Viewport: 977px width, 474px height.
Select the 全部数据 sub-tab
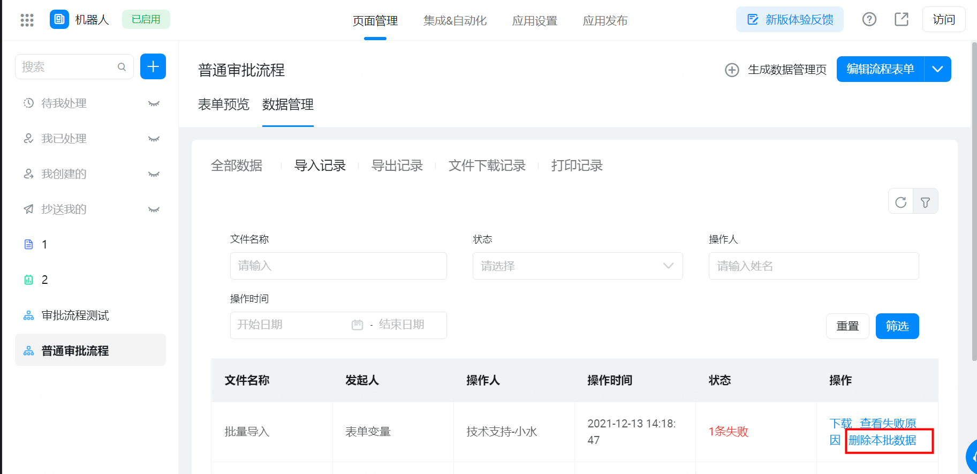click(x=237, y=165)
